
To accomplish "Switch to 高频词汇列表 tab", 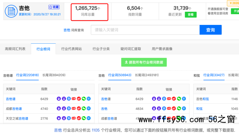I will coord(15,49).
